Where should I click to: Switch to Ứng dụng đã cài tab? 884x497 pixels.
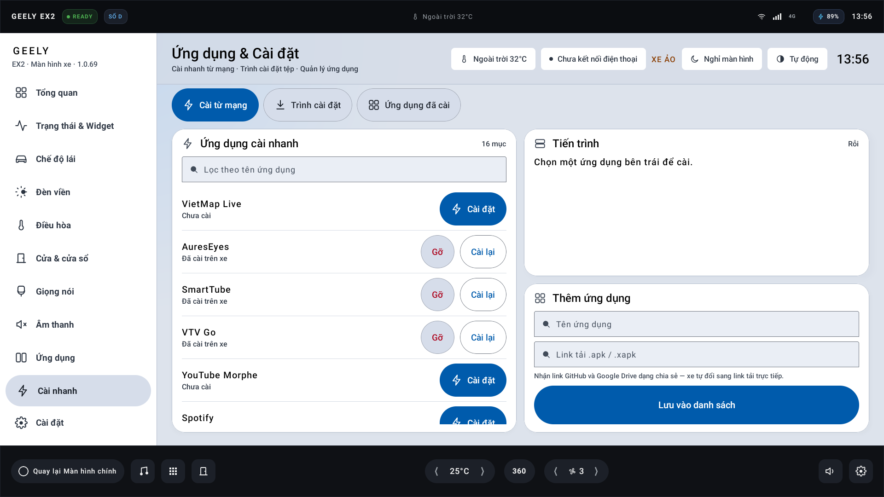(409, 105)
